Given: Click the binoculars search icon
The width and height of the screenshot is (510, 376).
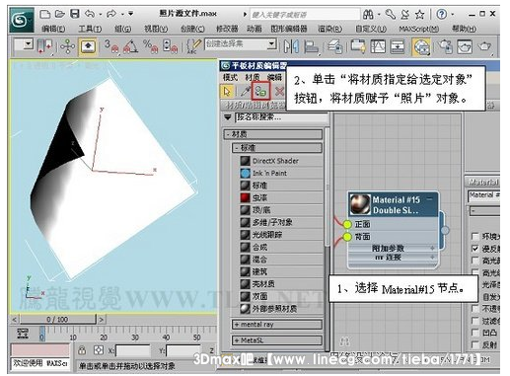Looking at the screenshot, I should coord(368,14).
